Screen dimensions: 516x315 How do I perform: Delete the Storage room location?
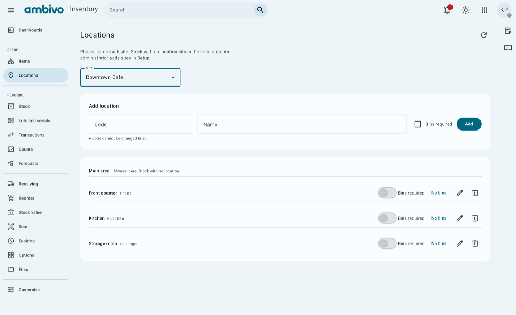[x=475, y=244]
